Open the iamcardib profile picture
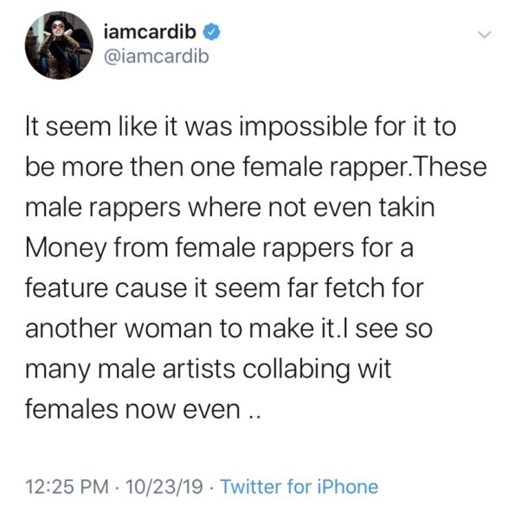 [59, 45]
